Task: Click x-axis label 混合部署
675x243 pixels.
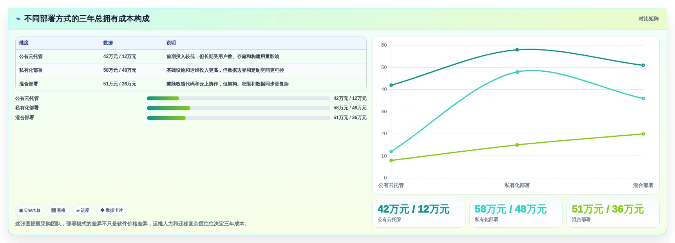Action: pyautogui.click(x=643, y=185)
